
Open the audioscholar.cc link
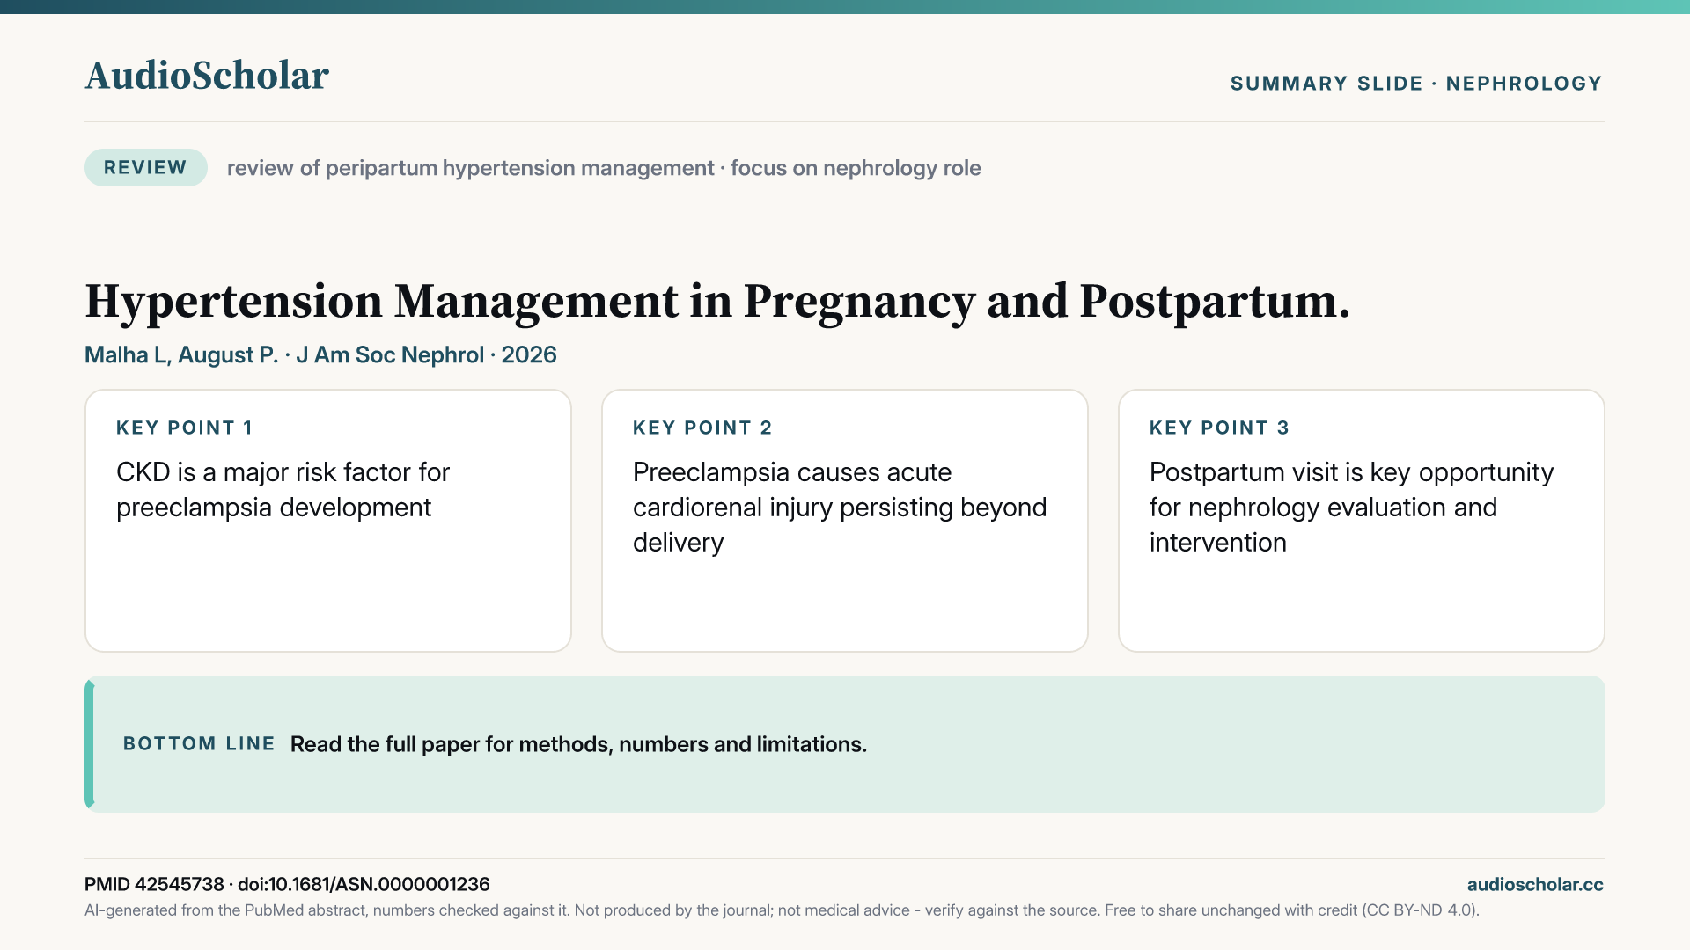click(1535, 884)
